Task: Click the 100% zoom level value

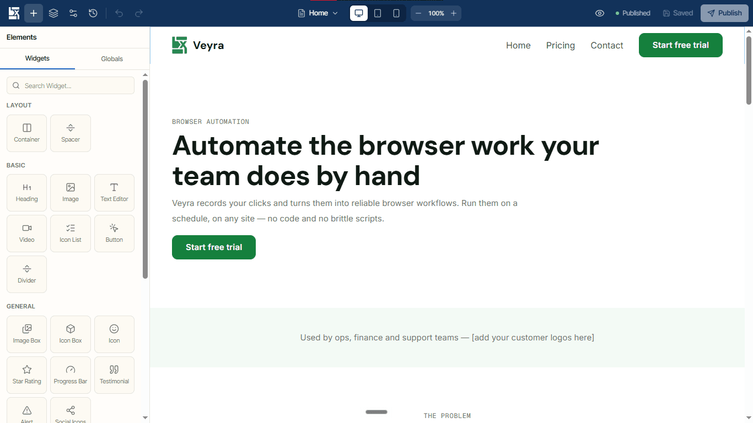Action: [436, 13]
